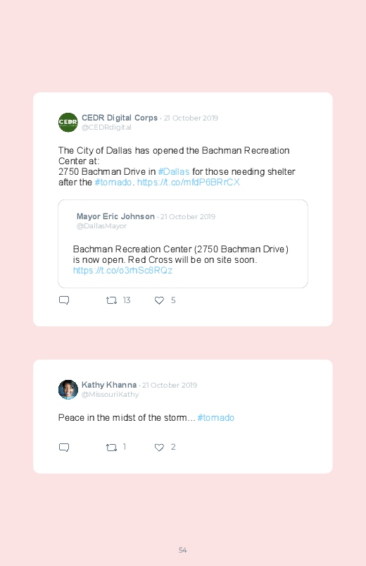Follow the t.co/mfdP6BRrCX link
Screen dimensions: 366x566
click(188, 182)
